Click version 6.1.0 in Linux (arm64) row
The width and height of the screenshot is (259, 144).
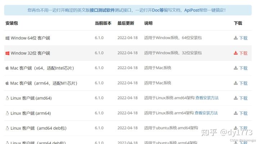point(99,113)
